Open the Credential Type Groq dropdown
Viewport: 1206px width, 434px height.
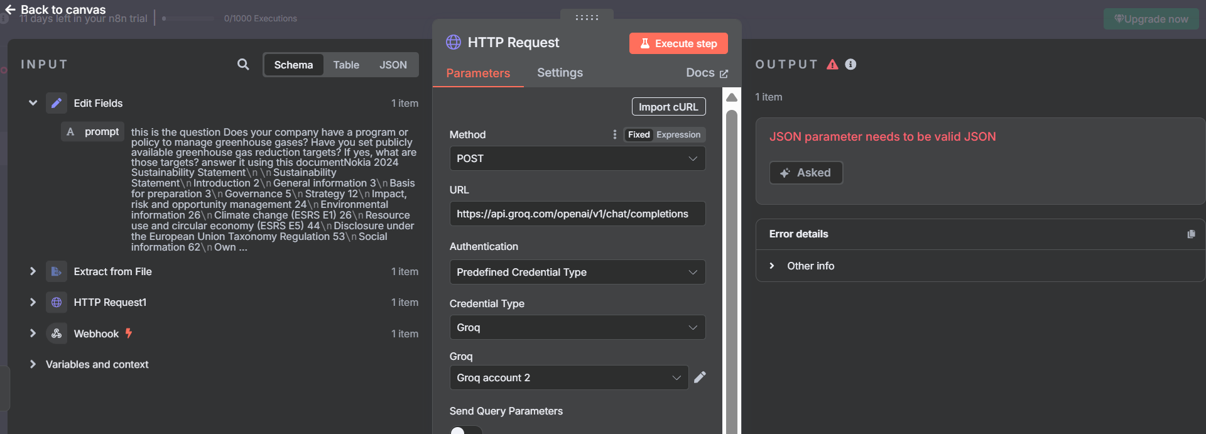tap(577, 327)
